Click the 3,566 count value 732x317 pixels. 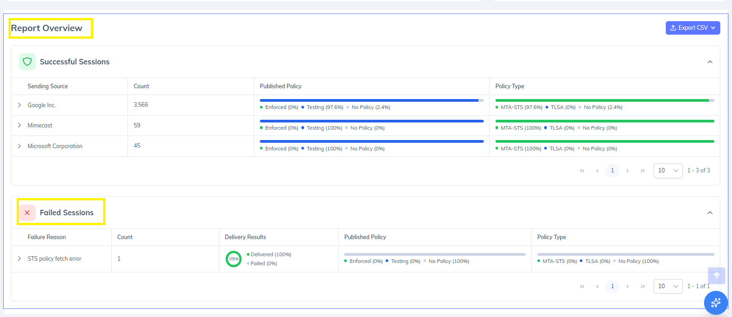coord(141,104)
